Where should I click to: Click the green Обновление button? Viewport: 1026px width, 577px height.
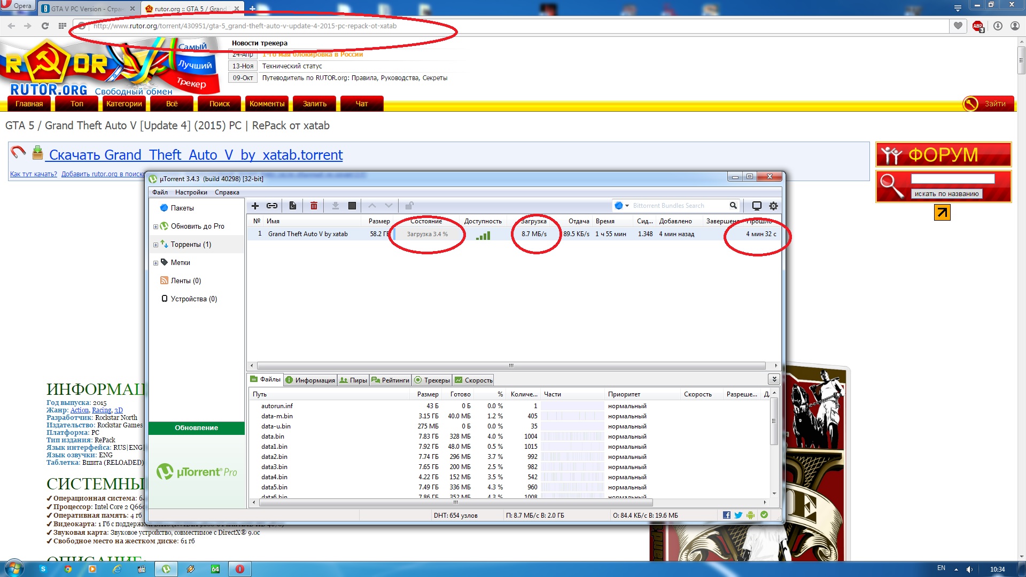tap(196, 428)
